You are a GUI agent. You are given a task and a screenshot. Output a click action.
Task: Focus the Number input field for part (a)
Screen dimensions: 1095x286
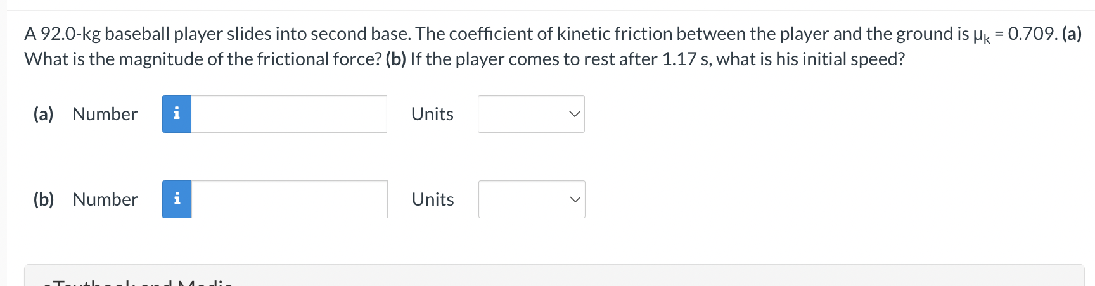(x=289, y=114)
